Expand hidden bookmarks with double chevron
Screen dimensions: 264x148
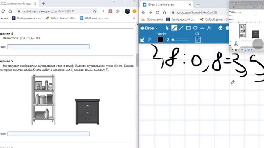pos(134,18)
